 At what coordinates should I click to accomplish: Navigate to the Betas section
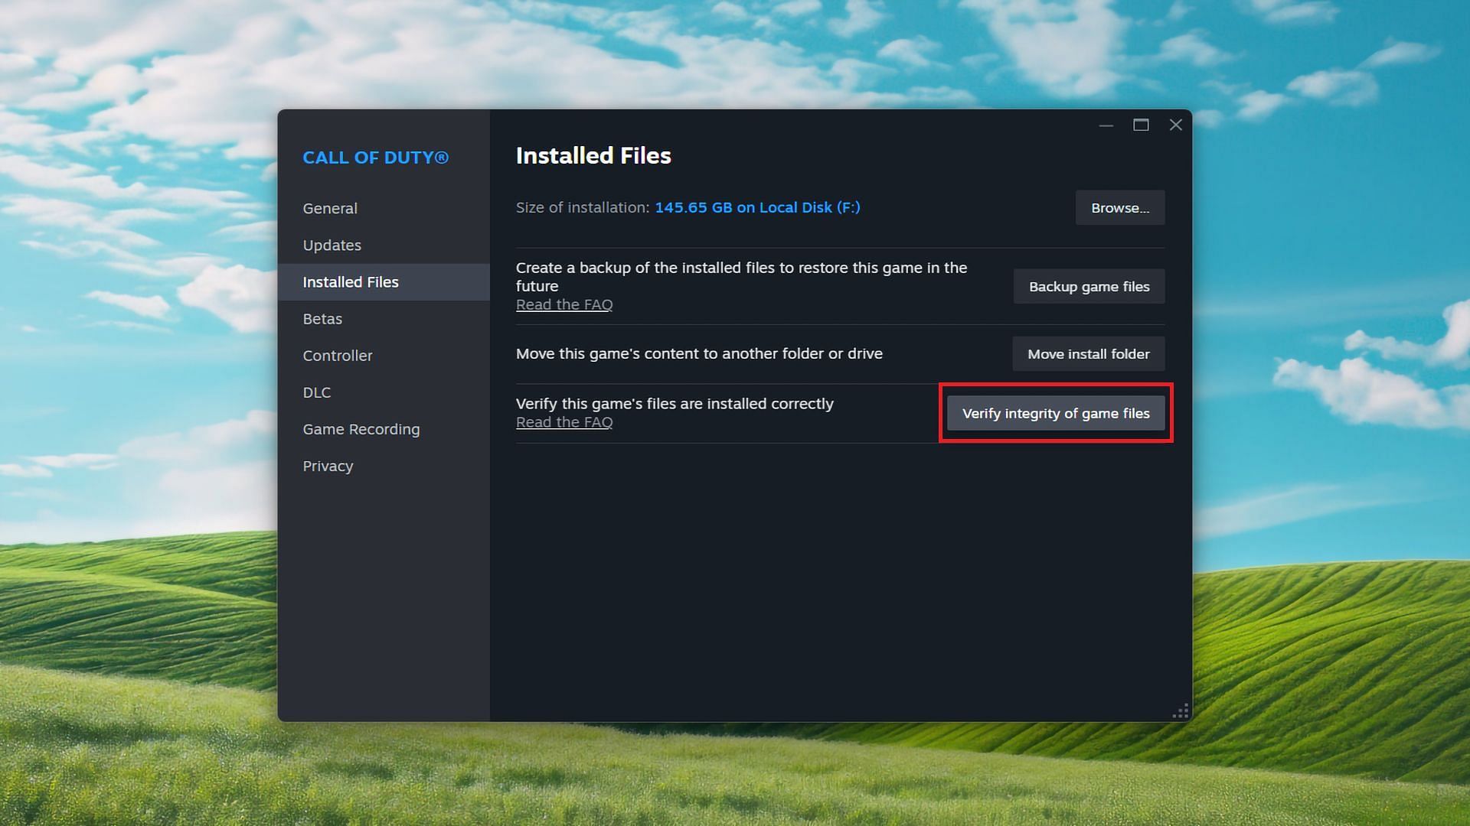point(322,317)
